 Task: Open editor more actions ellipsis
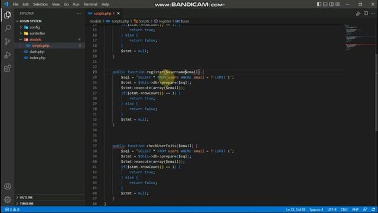click(x=373, y=14)
